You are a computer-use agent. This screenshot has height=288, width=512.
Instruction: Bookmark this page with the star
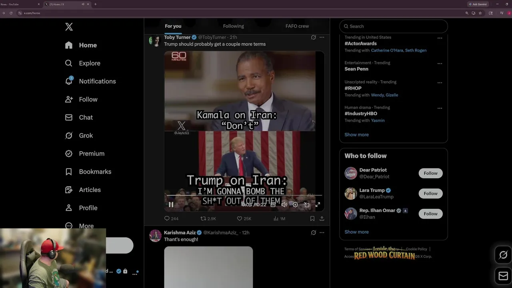[x=480, y=13]
